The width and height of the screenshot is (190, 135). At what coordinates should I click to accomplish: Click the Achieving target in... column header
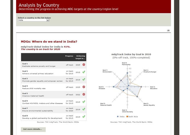pos(80,57)
